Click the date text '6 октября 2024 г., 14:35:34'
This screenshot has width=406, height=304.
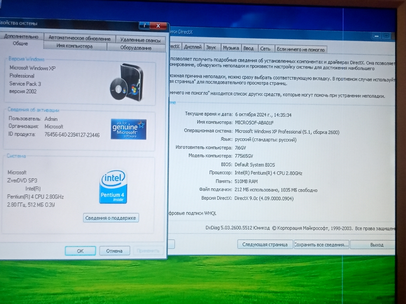(263, 115)
